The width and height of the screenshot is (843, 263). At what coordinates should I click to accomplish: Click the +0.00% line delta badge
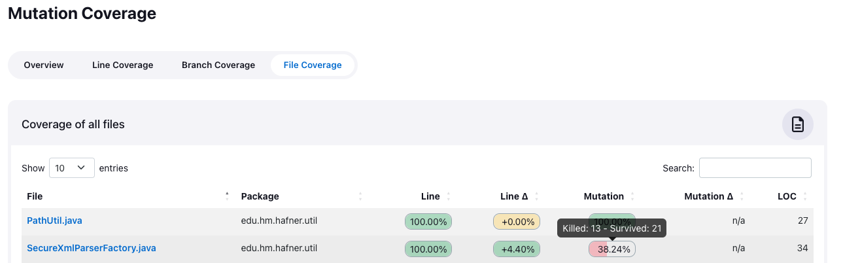coord(517,222)
